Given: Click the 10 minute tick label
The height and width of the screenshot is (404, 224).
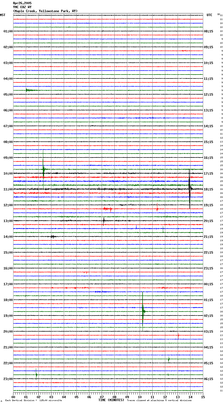Looking at the screenshot, I should pos(140,397).
